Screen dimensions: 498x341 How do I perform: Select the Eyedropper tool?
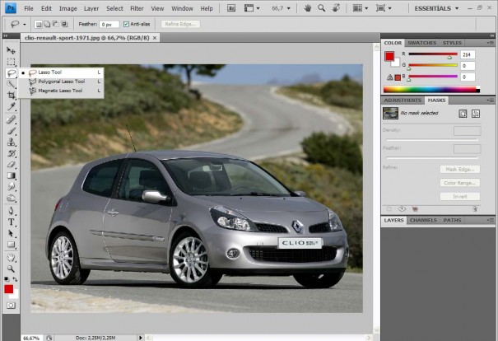tap(12, 106)
